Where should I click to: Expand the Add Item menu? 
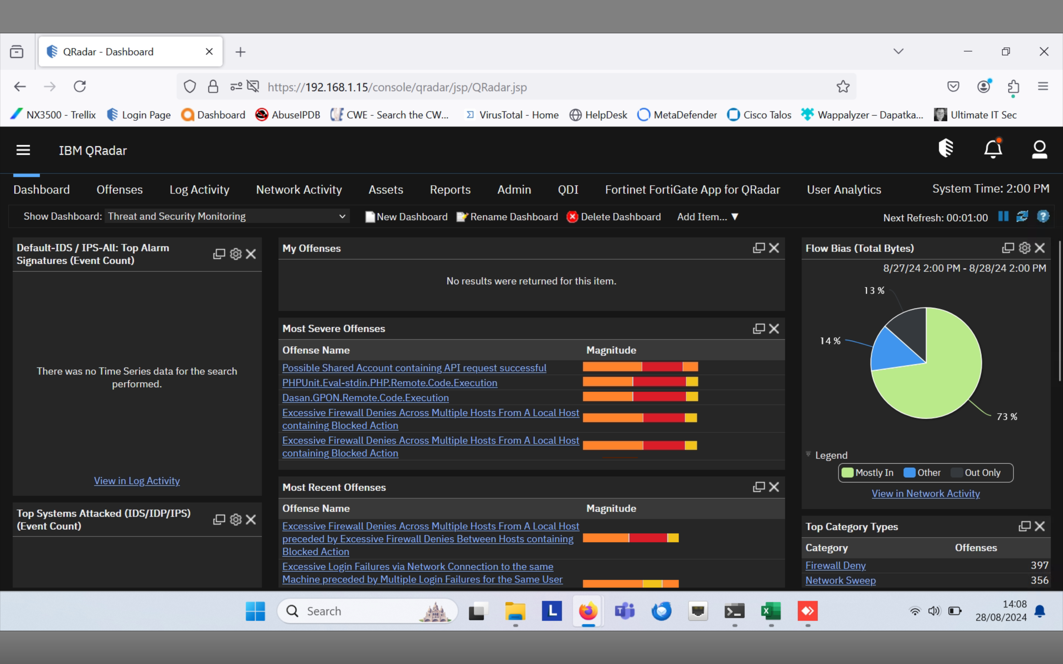pos(708,217)
